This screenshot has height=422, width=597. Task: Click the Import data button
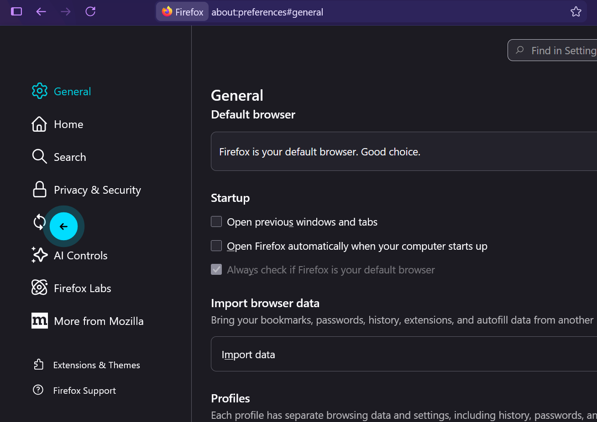tap(248, 355)
